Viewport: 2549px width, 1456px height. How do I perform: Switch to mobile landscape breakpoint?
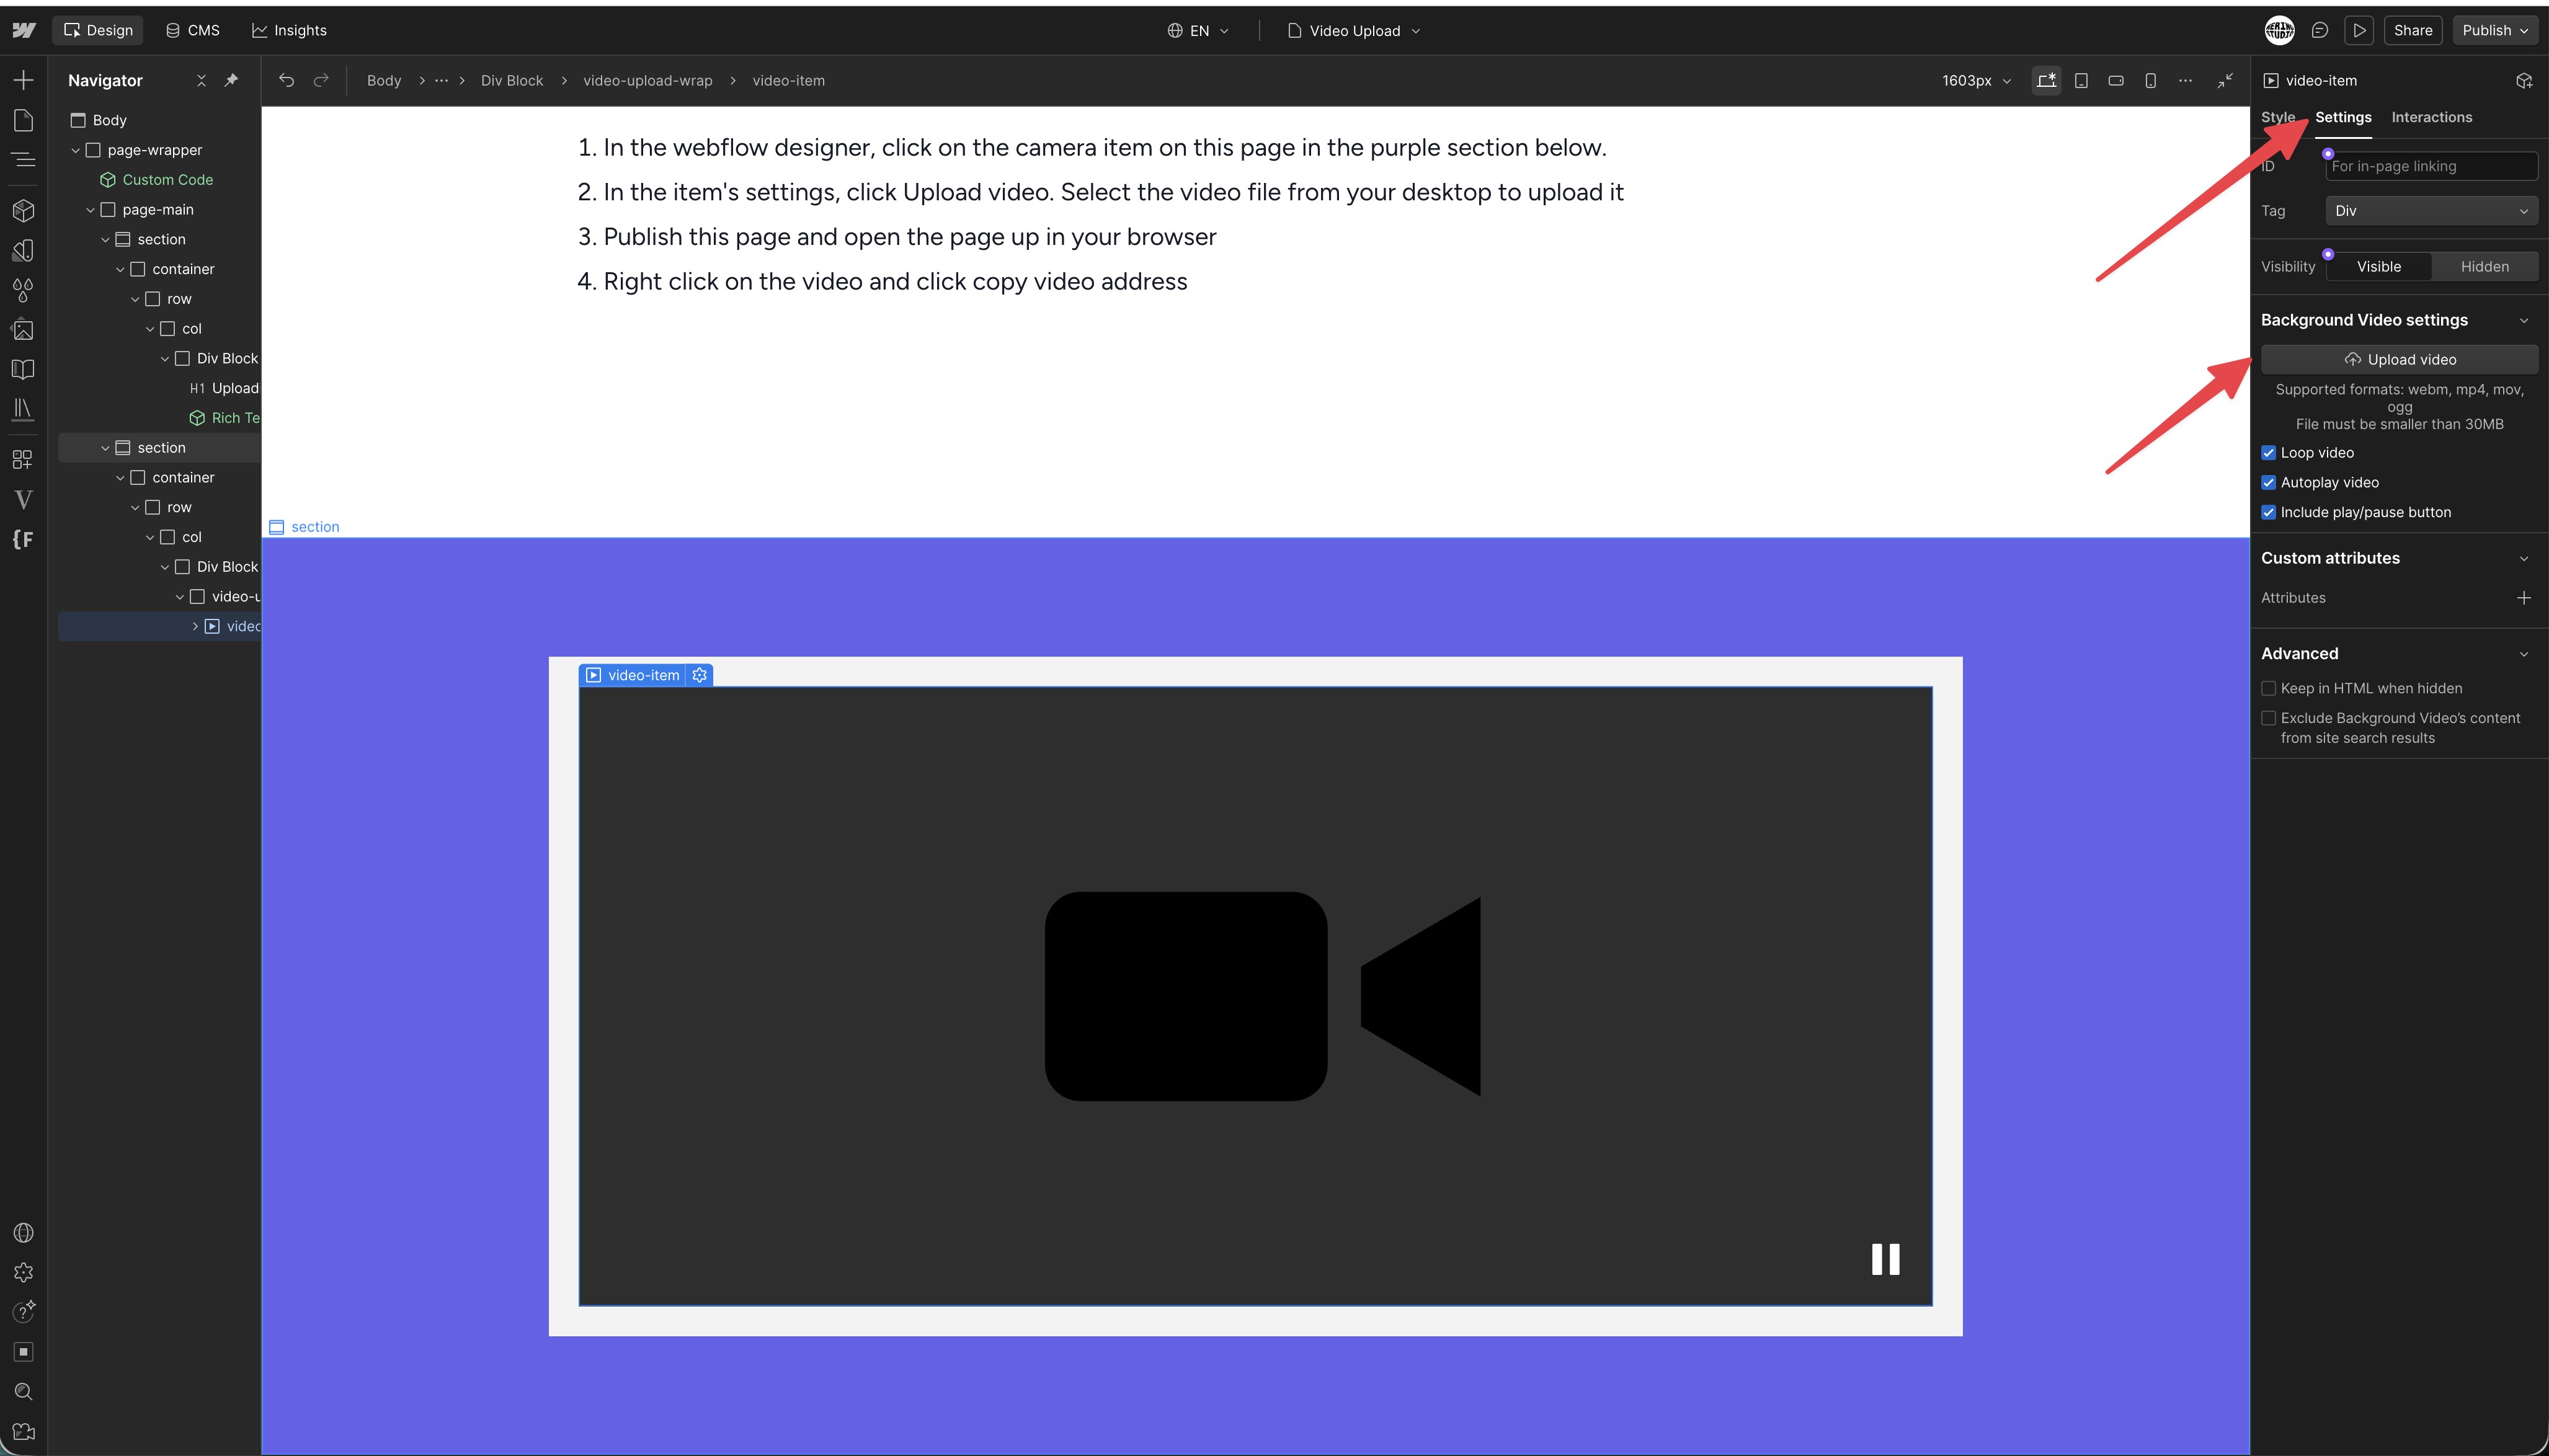[x=2116, y=80]
